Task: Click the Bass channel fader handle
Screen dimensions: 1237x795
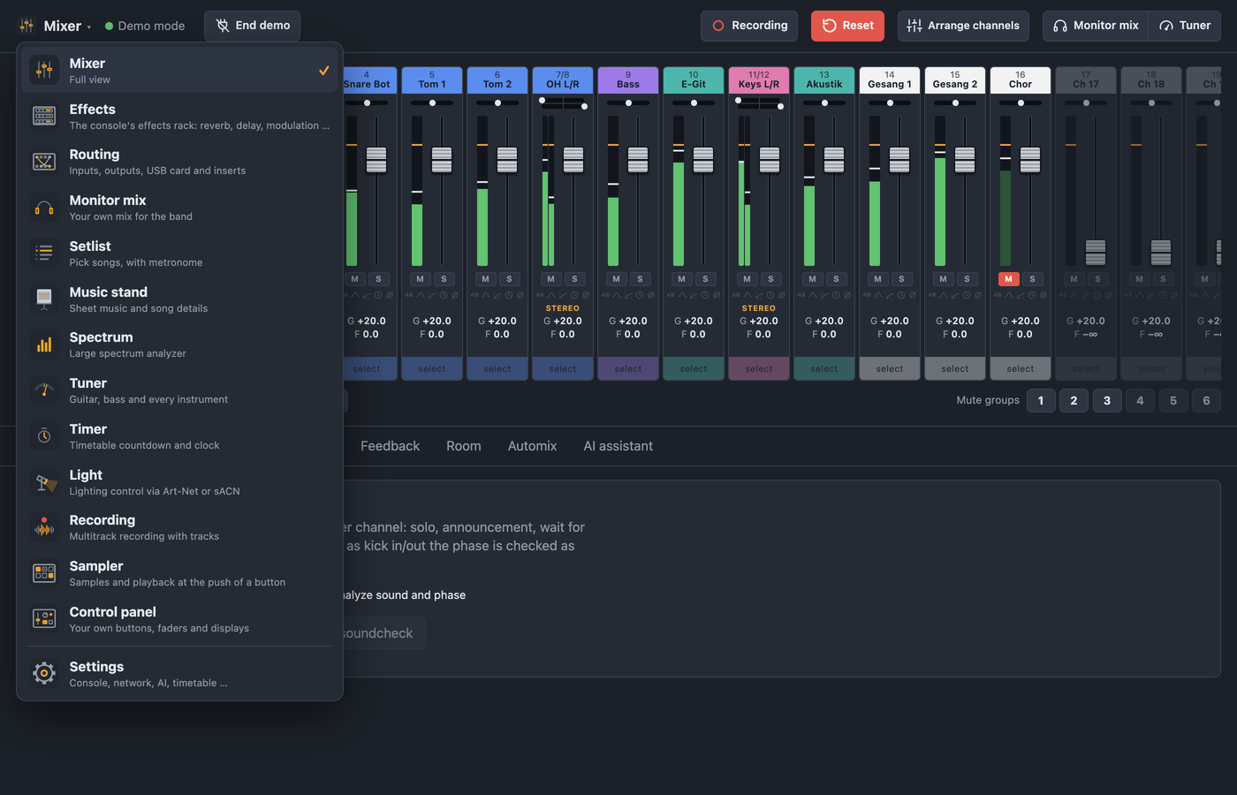Action: click(x=638, y=160)
